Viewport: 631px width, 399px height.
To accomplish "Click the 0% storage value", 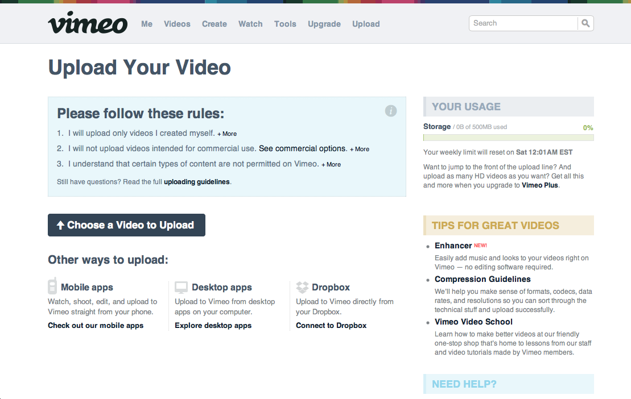I will (x=588, y=128).
